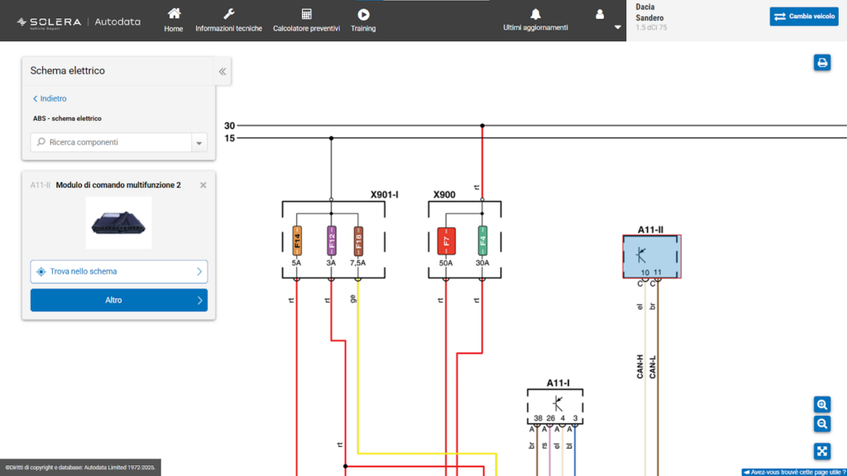Close the A11-II component card

tap(203, 185)
